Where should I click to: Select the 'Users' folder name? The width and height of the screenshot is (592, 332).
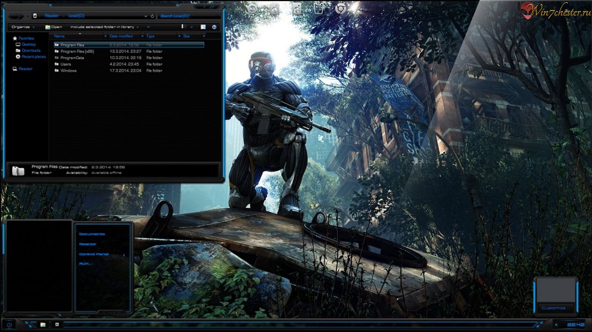[66, 64]
